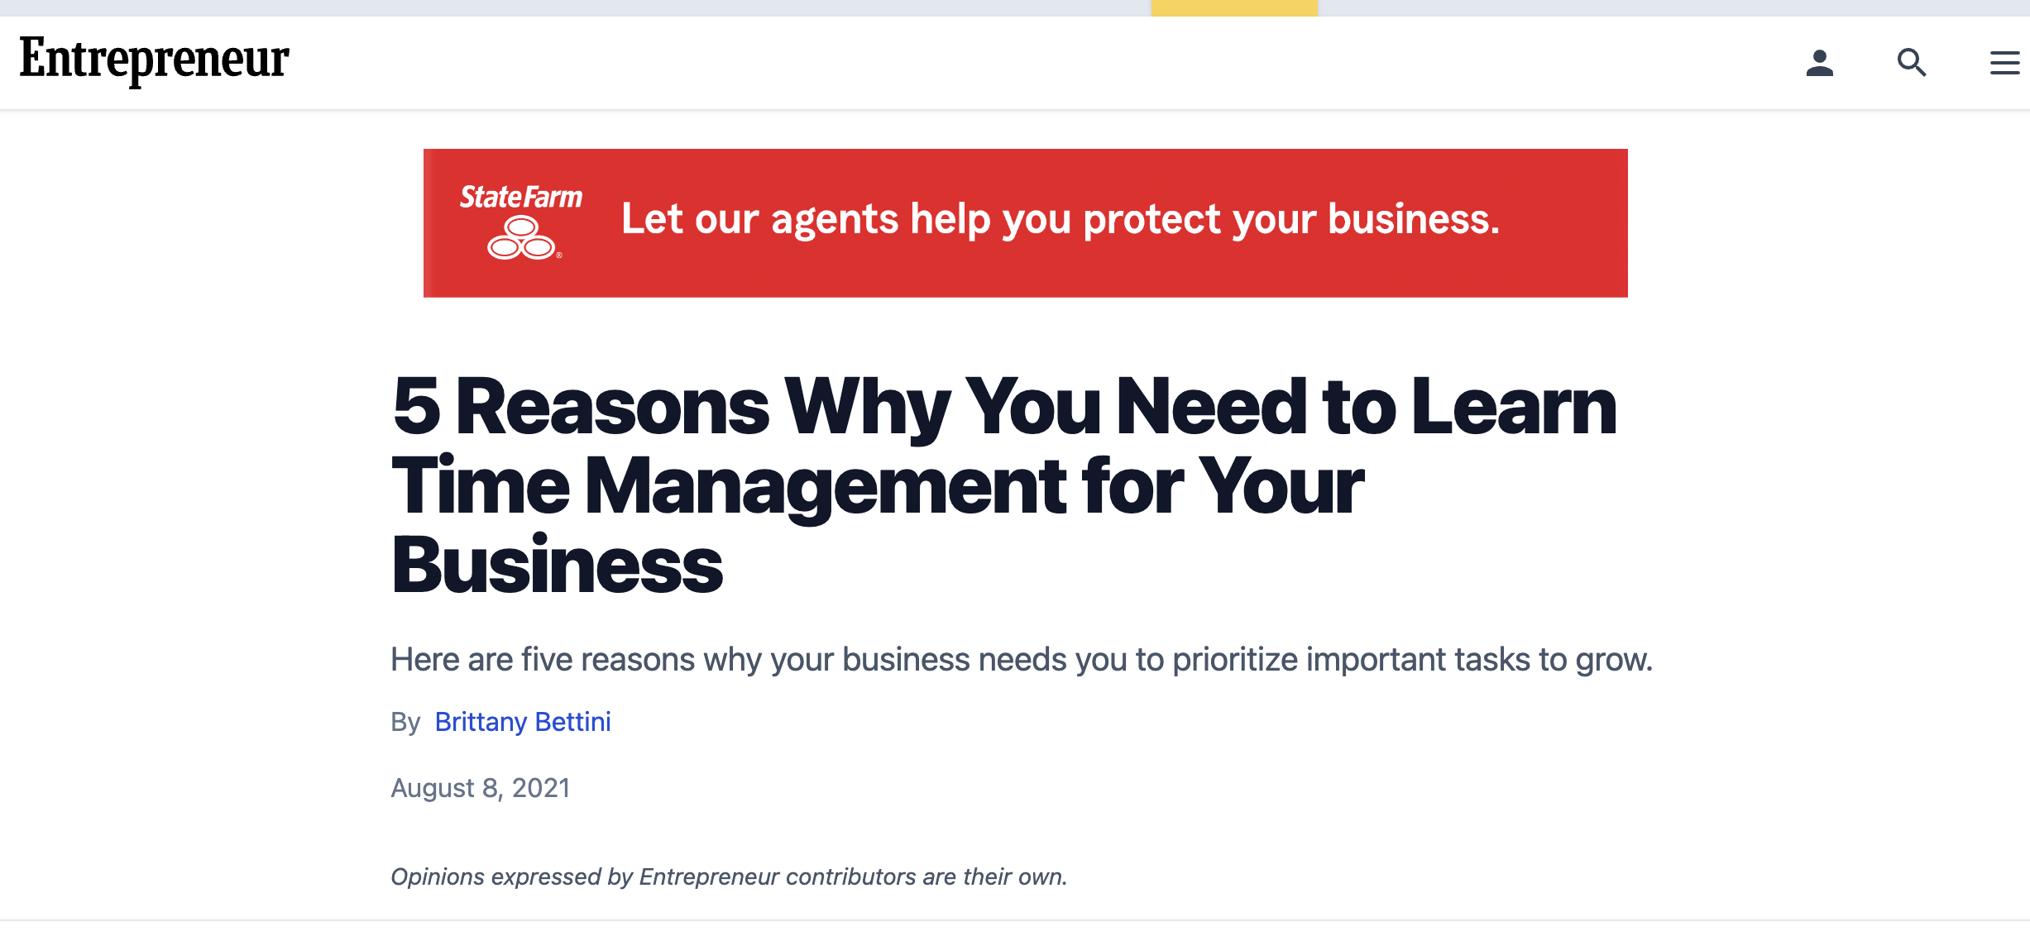Screen dimensions: 2030x936
Task: Open author page for Brittany Bettini
Action: click(x=523, y=722)
